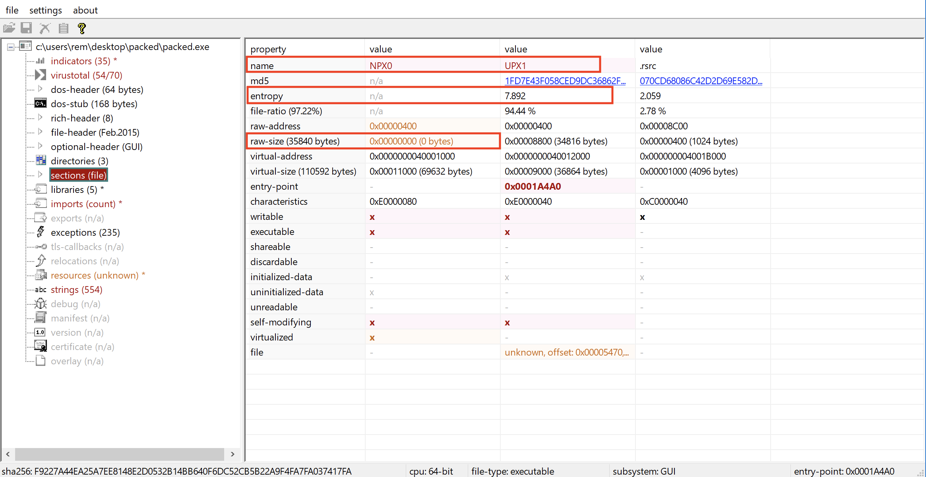Select exports (n/a) tree item
926x477 pixels.
tap(77, 218)
